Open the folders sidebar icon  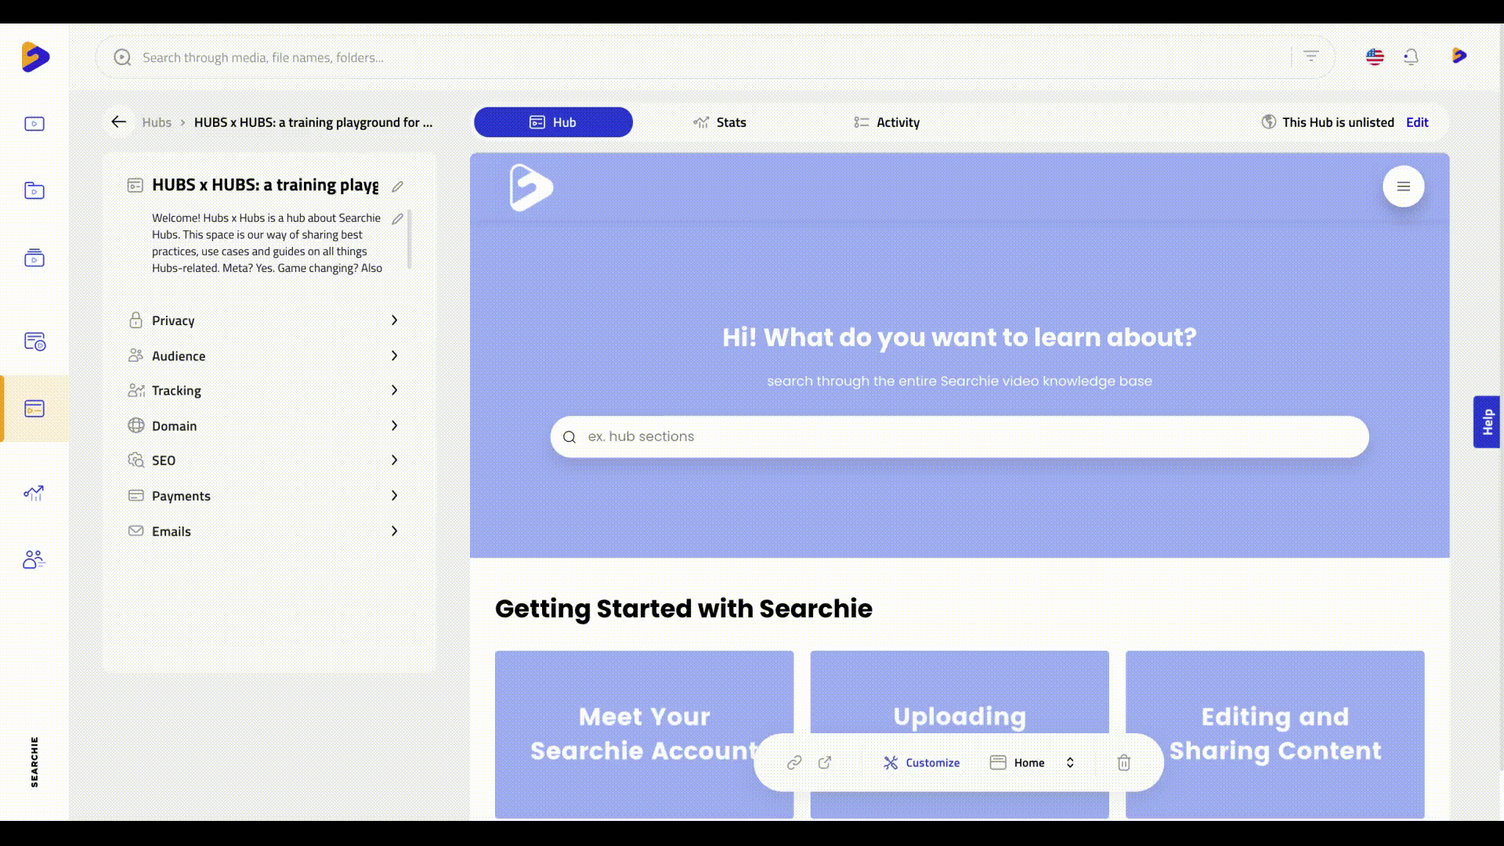pos(34,190)
